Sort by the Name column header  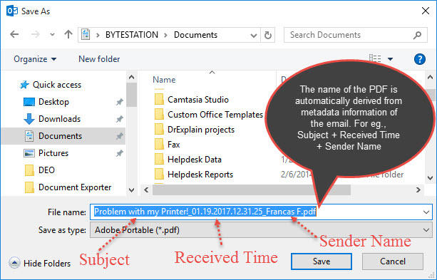164,80
